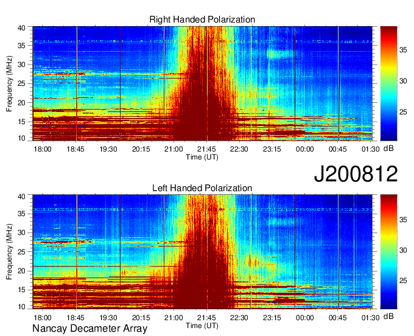
Task: Click the 21:00 tick under Right Handed plot
Action: [x=174, y=149]
